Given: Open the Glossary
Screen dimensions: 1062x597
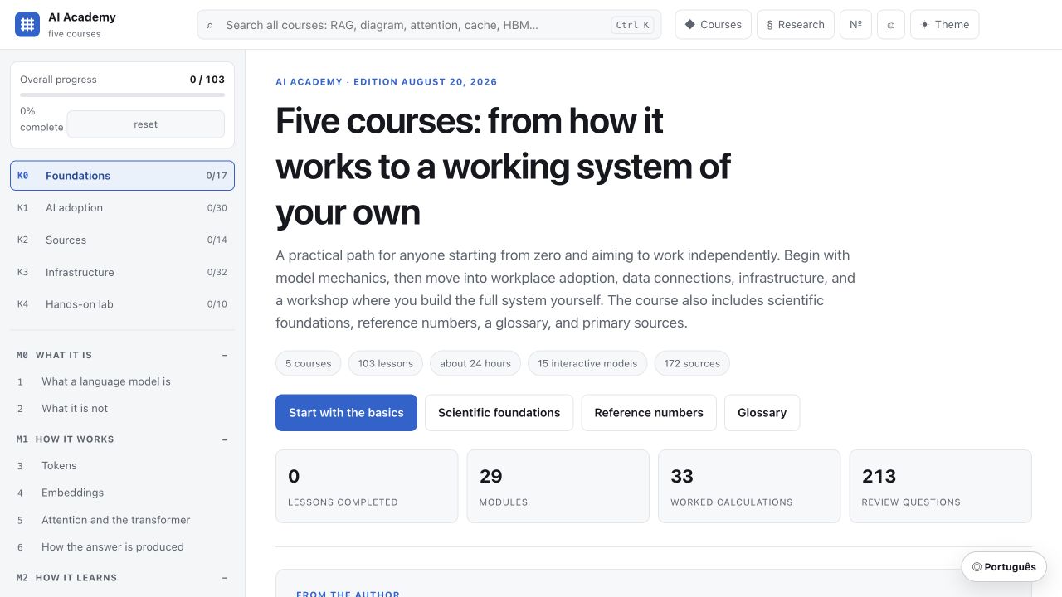Looking at the screenshot, I should pyautogui.click(x=762, y=413).
